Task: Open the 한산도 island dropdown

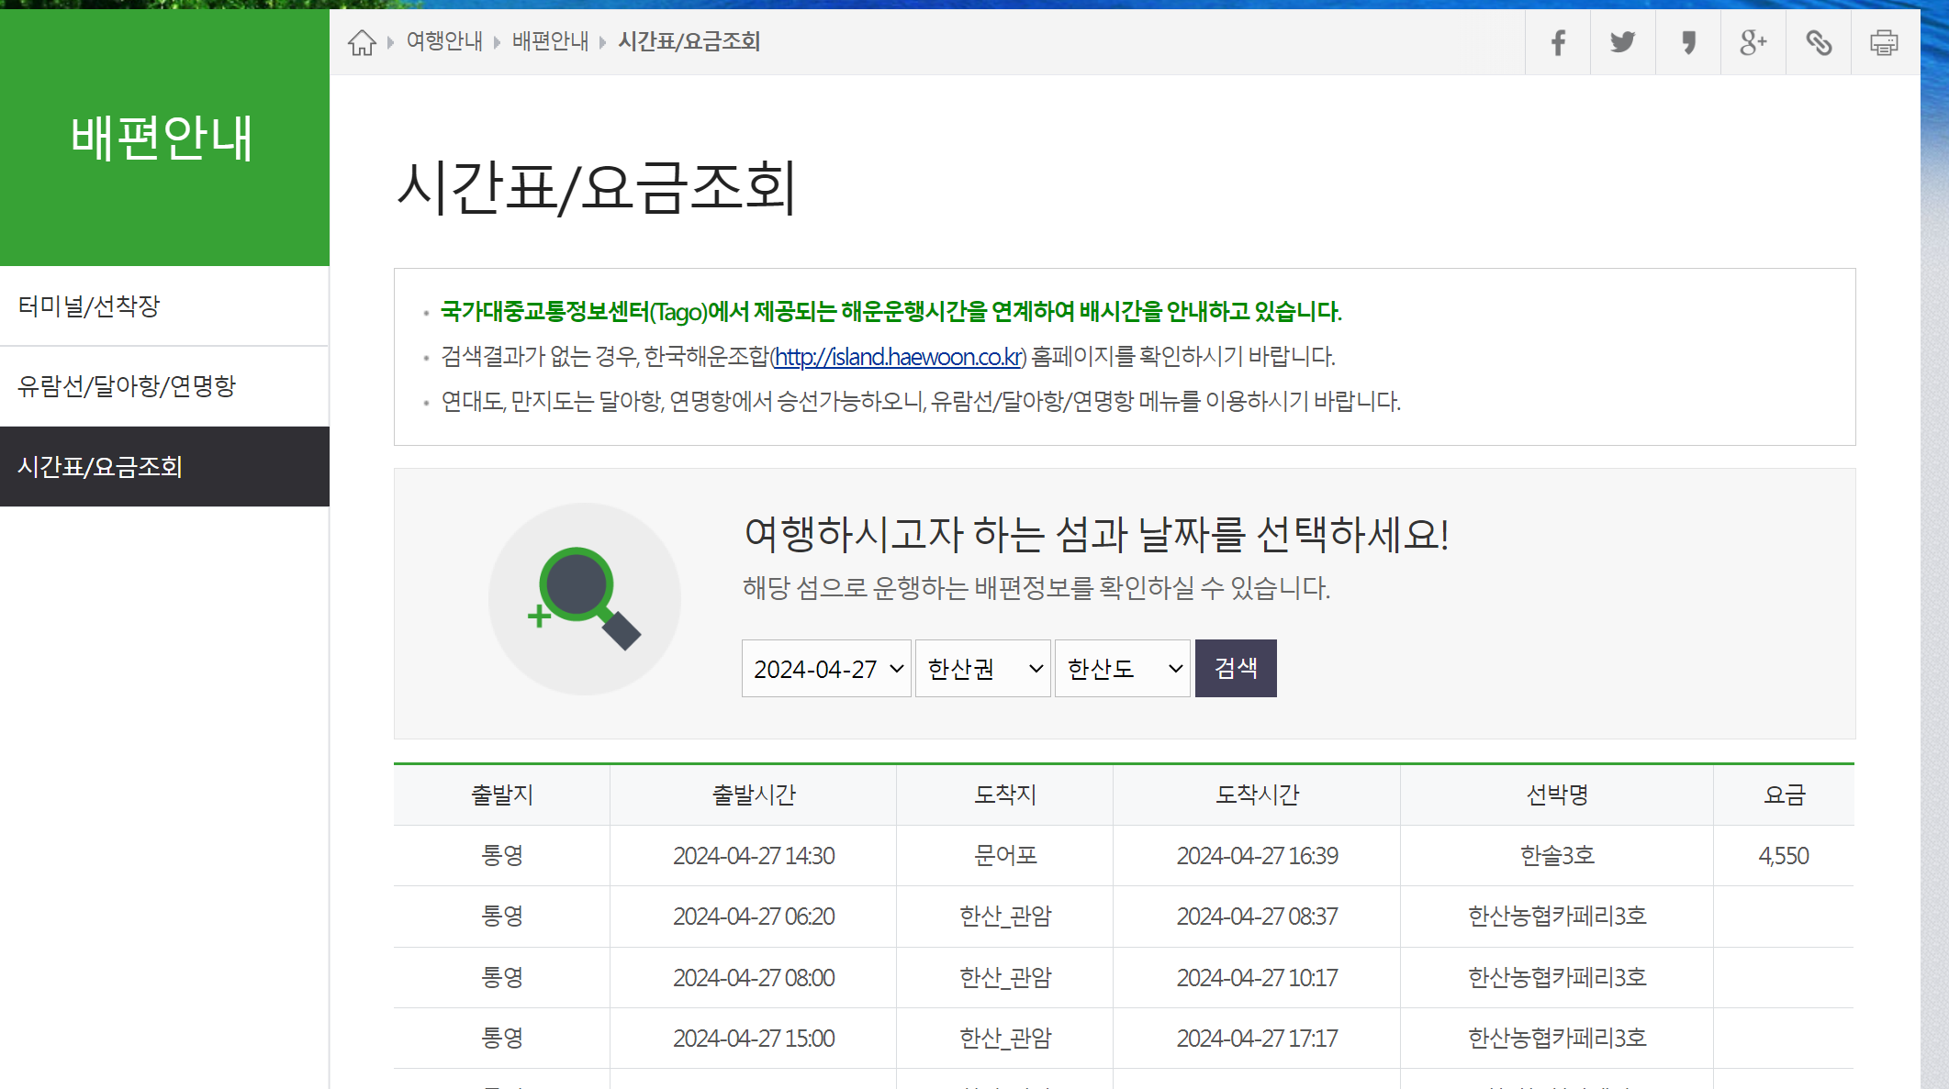Action: [x=1122, y=669]
